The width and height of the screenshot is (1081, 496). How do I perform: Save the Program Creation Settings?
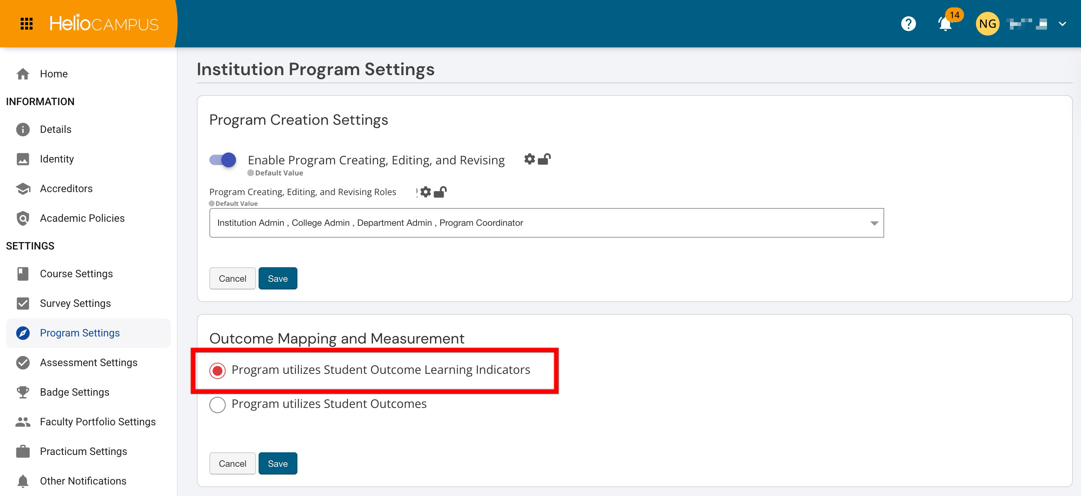coord(277,278)
